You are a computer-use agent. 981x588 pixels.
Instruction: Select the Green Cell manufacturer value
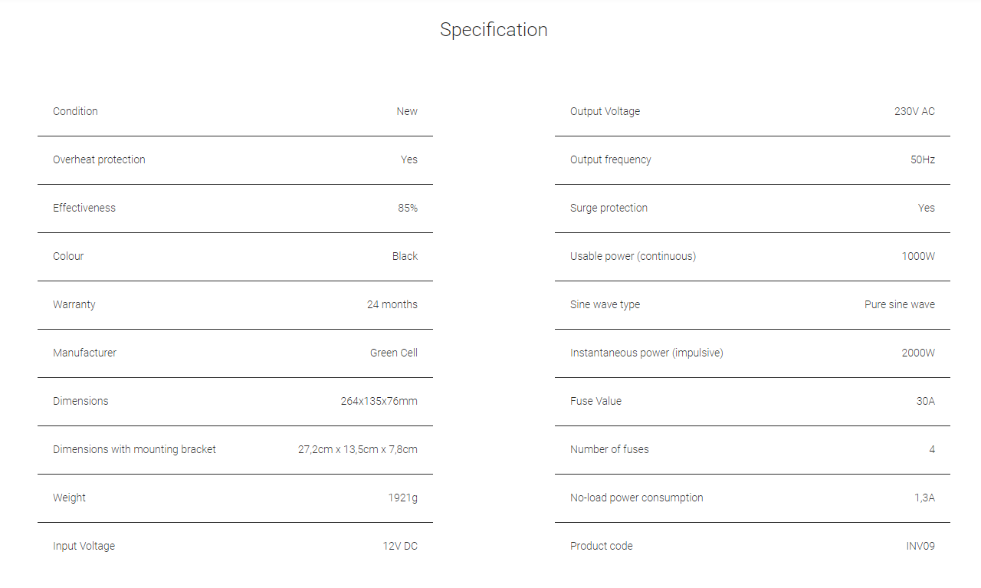394,353
